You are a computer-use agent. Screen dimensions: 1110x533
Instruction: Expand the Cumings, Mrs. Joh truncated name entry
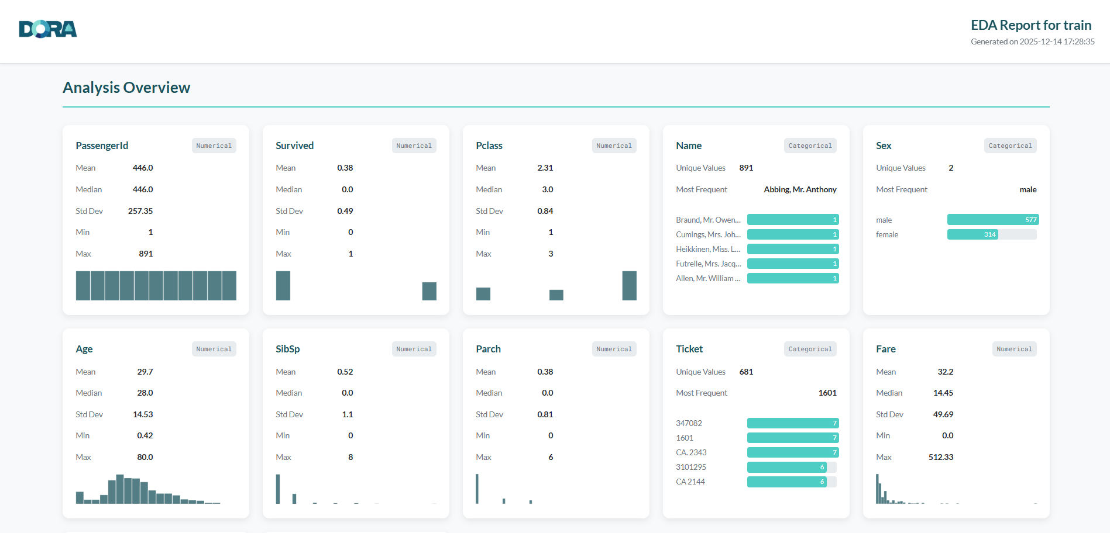708,234
